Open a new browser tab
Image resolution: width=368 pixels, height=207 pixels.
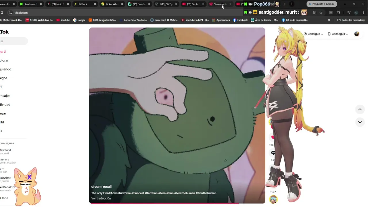point(292,4)
